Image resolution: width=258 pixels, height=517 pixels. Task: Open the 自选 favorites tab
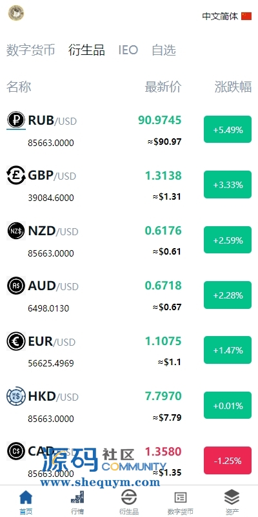point(164,50)
